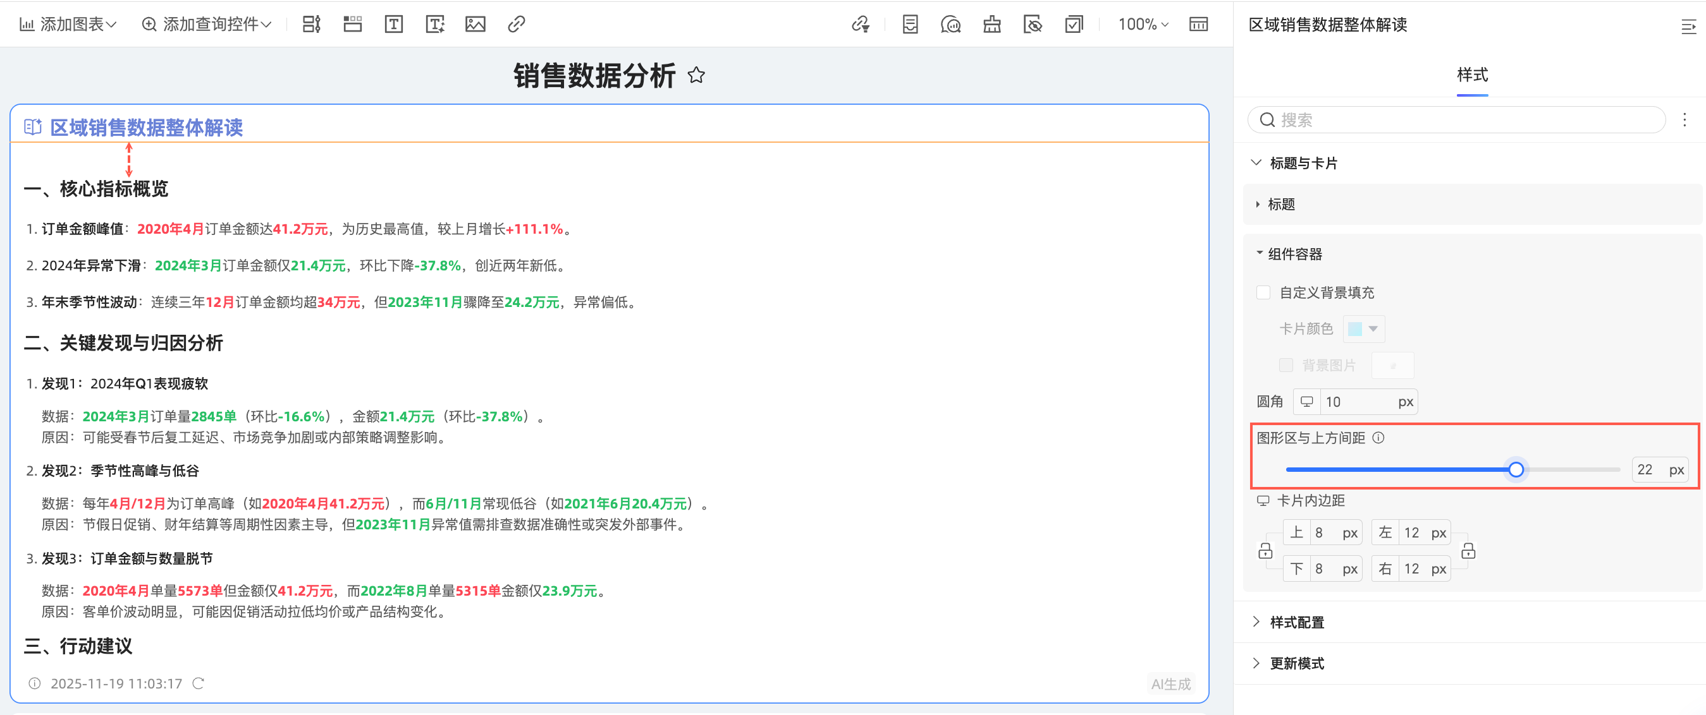Click the tab container icon in toolbar

click(x=352, y=25)
